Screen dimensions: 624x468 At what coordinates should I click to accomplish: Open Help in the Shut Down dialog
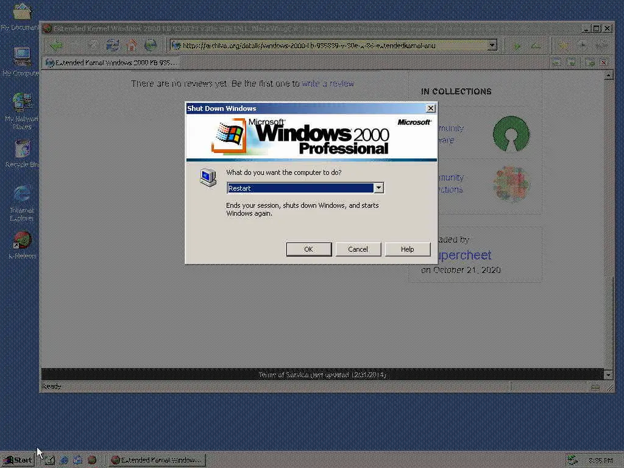[408, 249]
